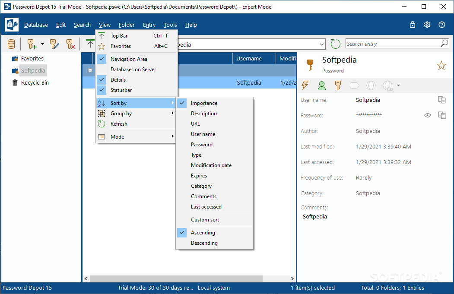
Task: Click the Username column header
Action: 254,58
